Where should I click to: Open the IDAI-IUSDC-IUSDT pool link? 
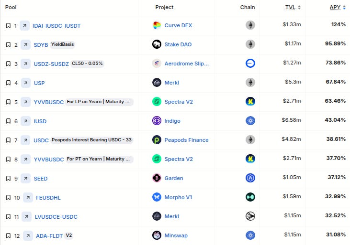[x=56, y=26]
